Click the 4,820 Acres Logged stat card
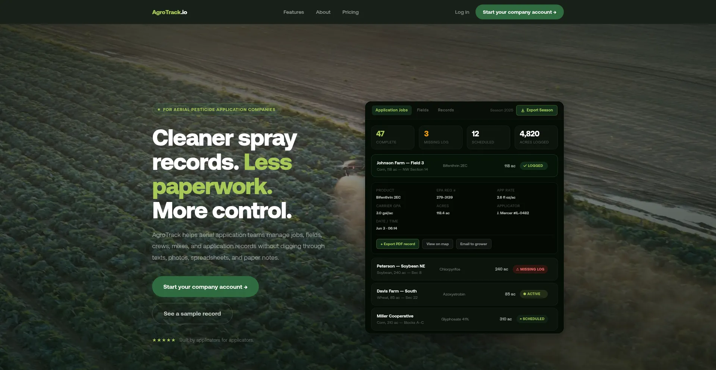The image size is (716, 370). tap(536, 137)
